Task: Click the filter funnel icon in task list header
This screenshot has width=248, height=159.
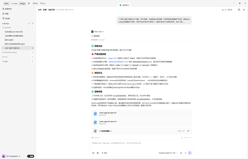Action: (x=33, y=24)
